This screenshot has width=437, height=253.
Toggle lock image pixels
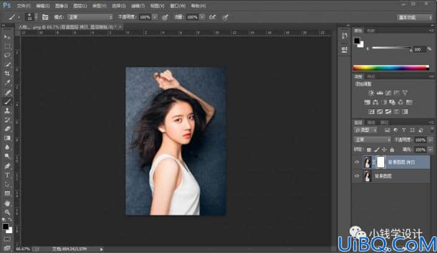click(376, 150)
